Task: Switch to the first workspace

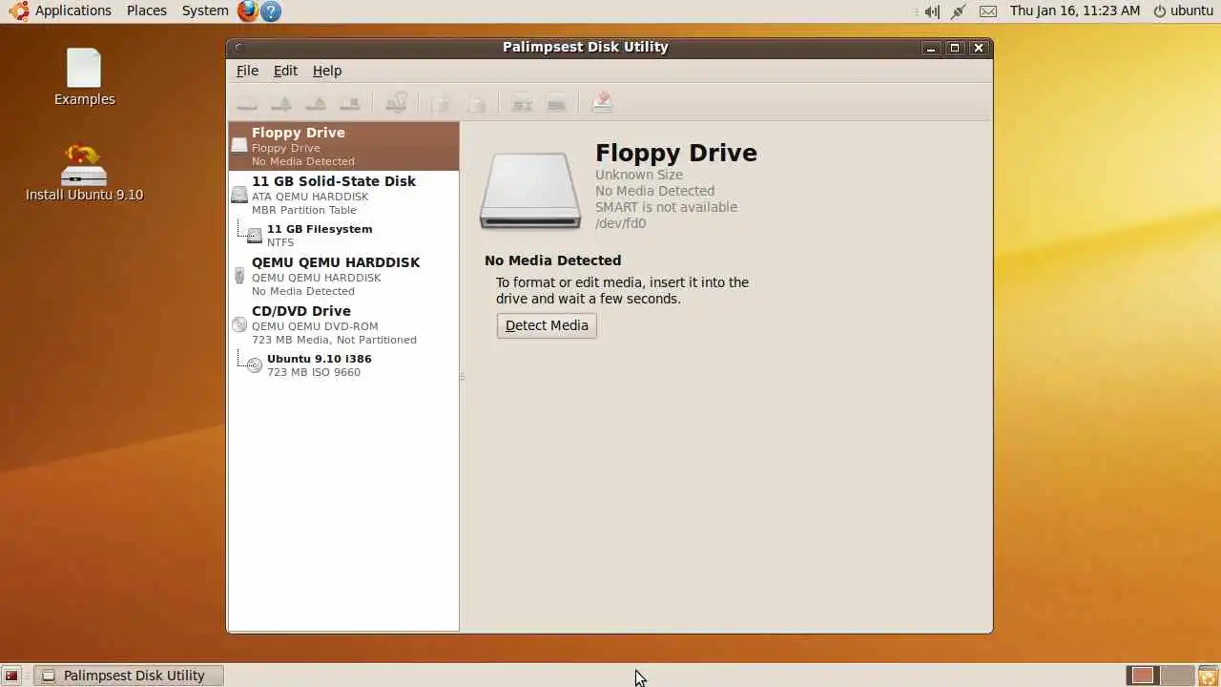Action: [1143, 676]
